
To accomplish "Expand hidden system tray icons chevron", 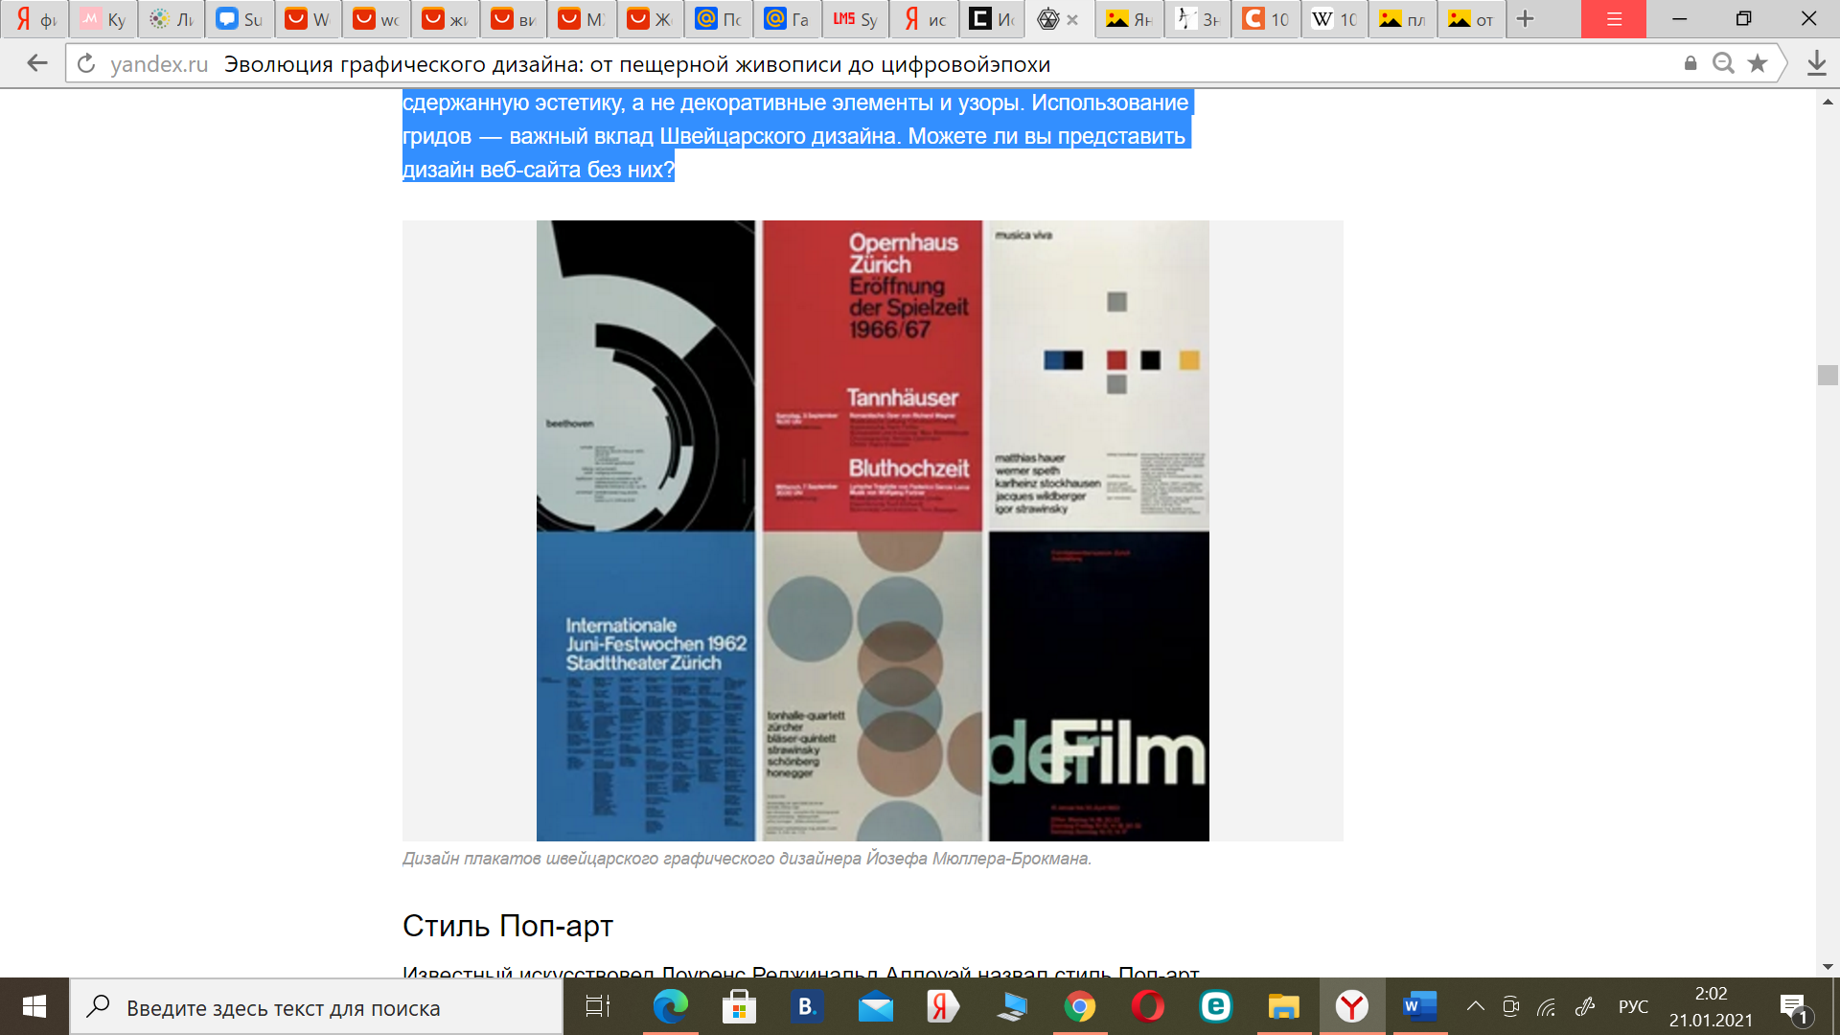I will 1475,1006.
